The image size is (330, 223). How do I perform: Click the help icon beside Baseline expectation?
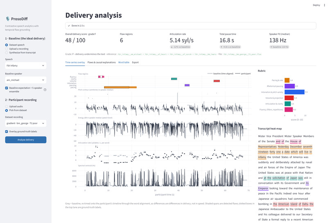tap(45, 90)
